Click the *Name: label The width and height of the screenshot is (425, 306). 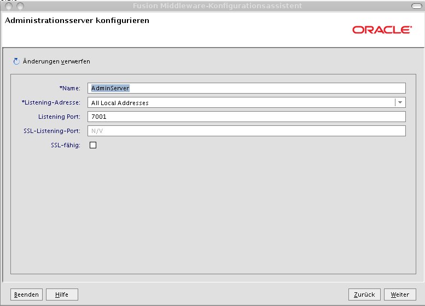click(70, 88)
